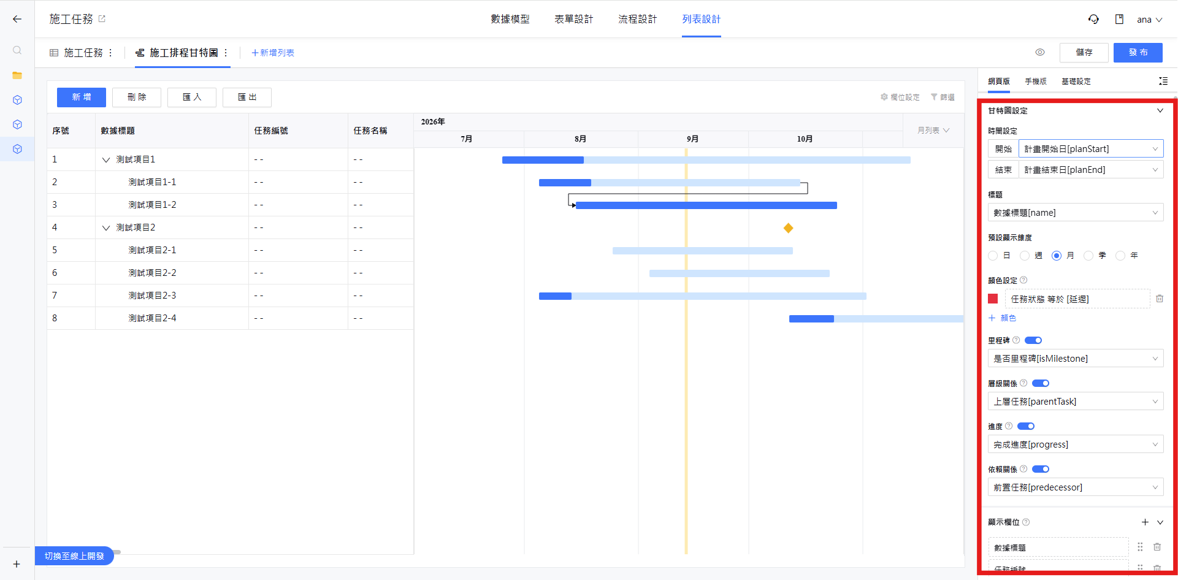Click the 匯入 button

click(192, 97)
